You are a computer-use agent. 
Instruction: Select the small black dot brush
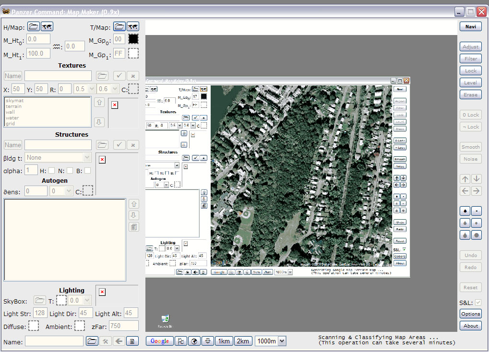tap(477, 211)
